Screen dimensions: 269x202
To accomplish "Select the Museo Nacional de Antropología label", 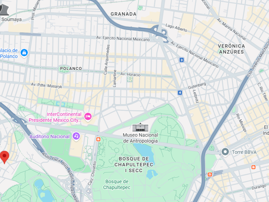I will 140,138.
